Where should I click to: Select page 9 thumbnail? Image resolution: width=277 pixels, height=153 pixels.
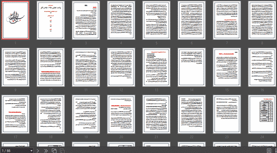point(15,67)
